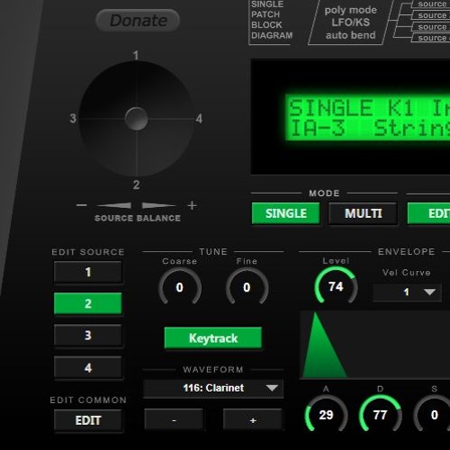Click the envelope Level knob
450x450 pixels.
336,286
